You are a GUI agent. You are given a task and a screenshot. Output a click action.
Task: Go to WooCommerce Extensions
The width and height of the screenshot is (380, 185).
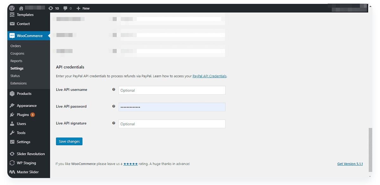point(18,83)
